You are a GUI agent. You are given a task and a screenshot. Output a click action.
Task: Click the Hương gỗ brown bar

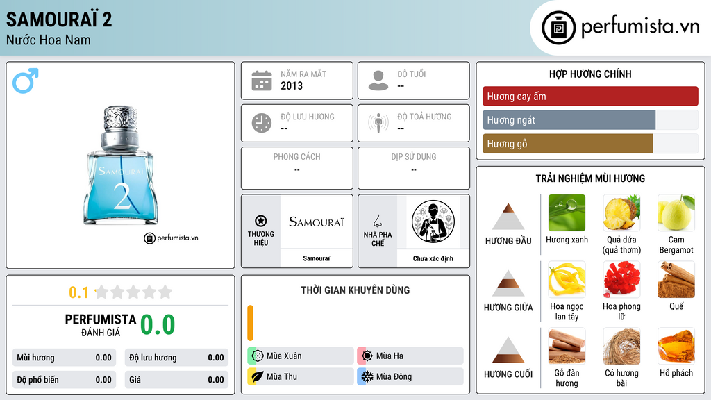[x=568, y=144]
